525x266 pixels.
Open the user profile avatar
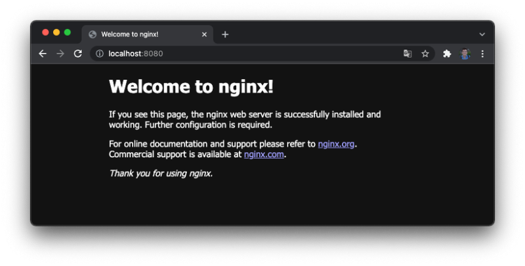tap(465, 54)
